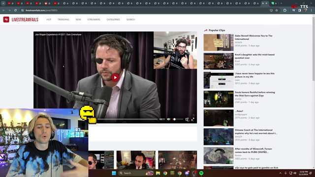Screen dimensions: 315x177
Task: Open the SEARCH page
Action: click(130, 20)
